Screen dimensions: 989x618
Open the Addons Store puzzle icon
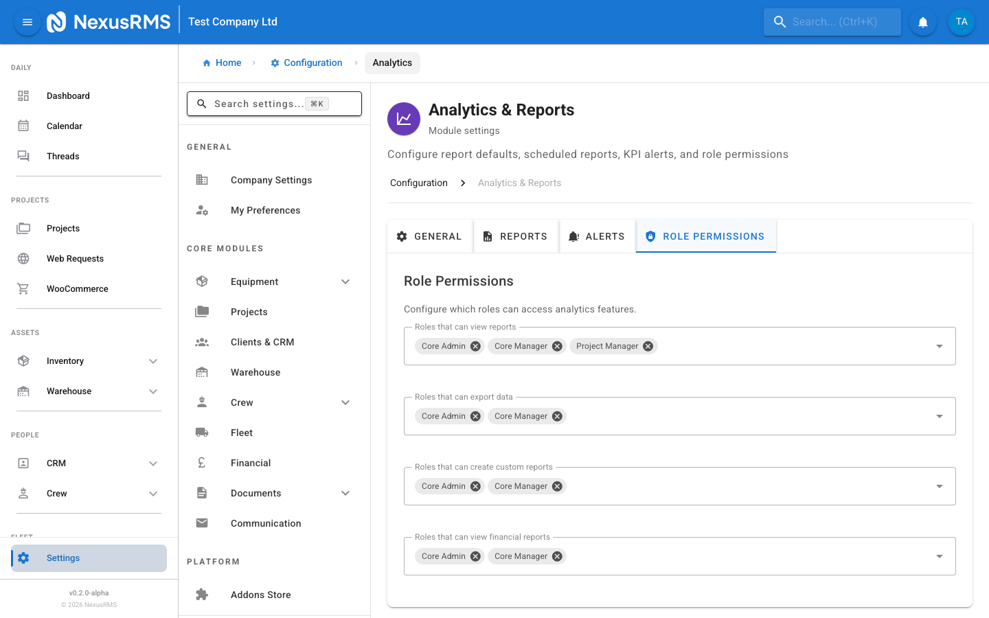[x=201, y=594]
